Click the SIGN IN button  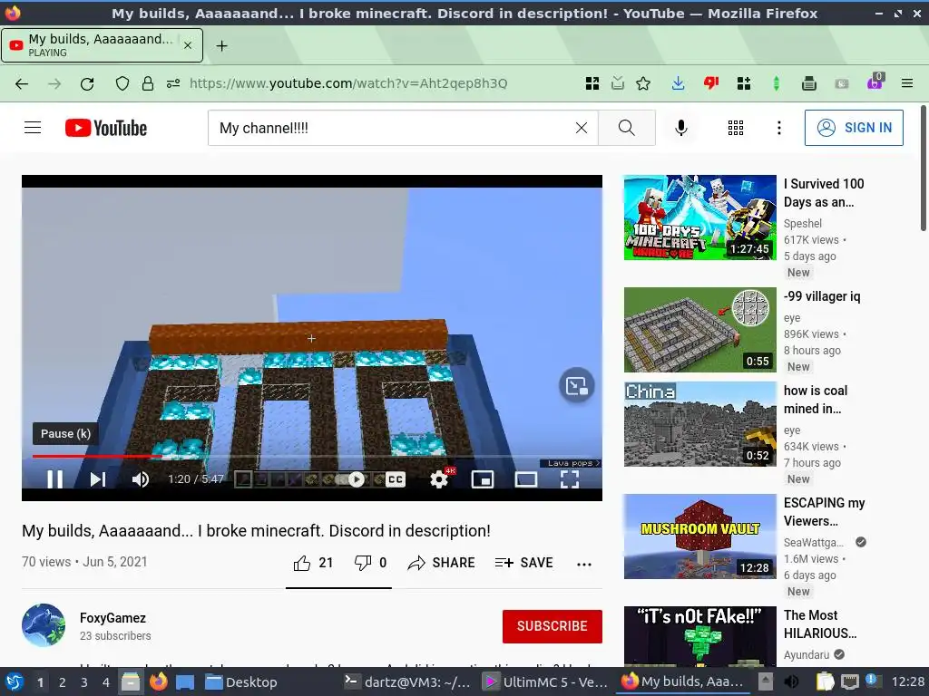pos(854,128)
